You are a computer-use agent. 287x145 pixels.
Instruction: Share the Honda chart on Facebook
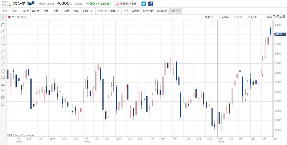150,4
